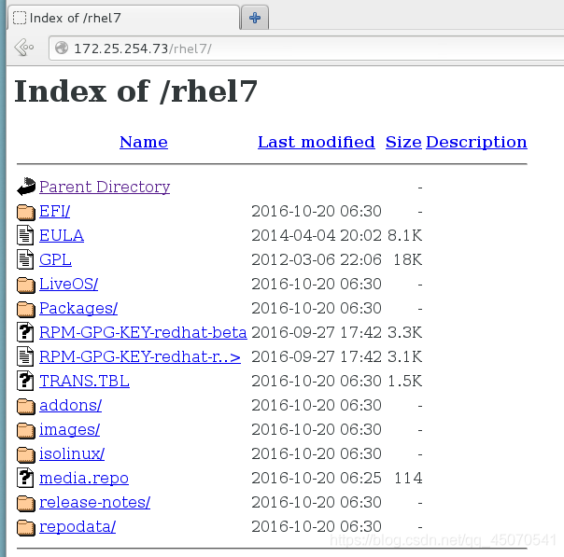Screen dimensions: 564x557
Task: Open the images/ directory link
Action: click(69, 430)
